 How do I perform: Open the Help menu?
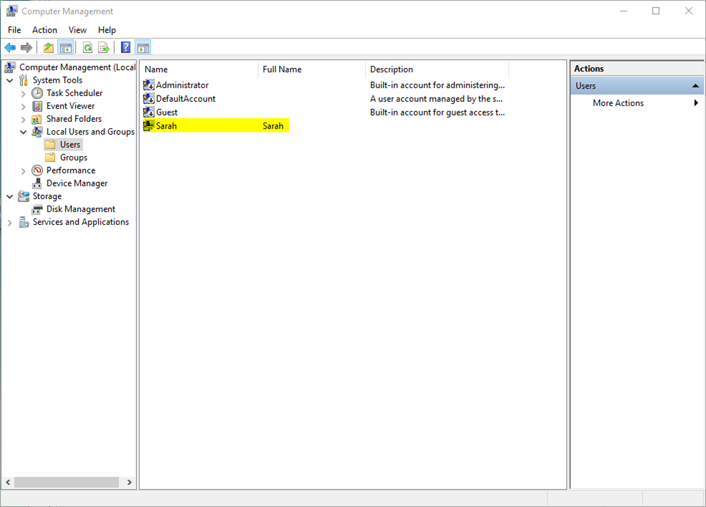(107, 30)
